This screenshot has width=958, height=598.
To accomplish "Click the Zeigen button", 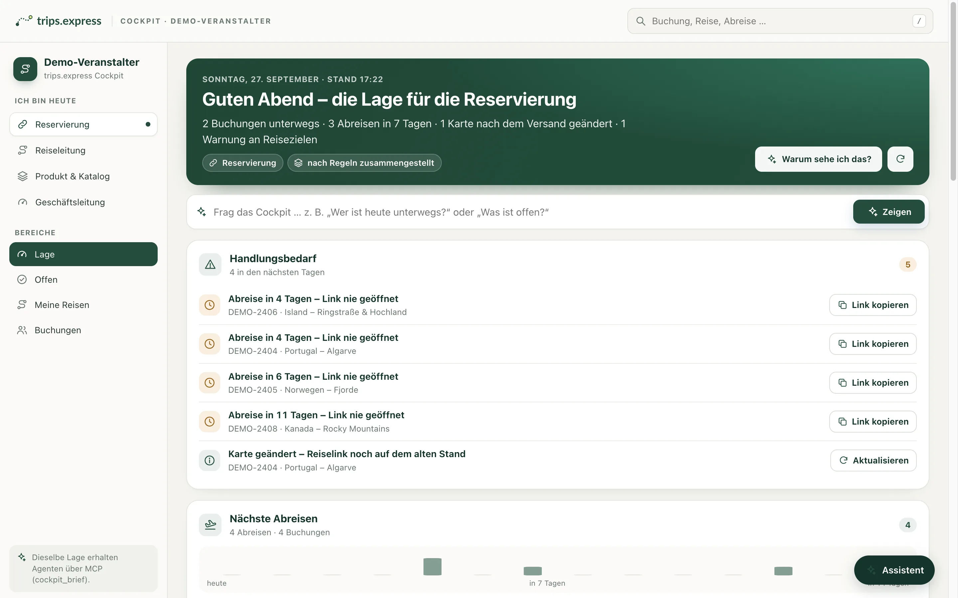I will (889, 212).
